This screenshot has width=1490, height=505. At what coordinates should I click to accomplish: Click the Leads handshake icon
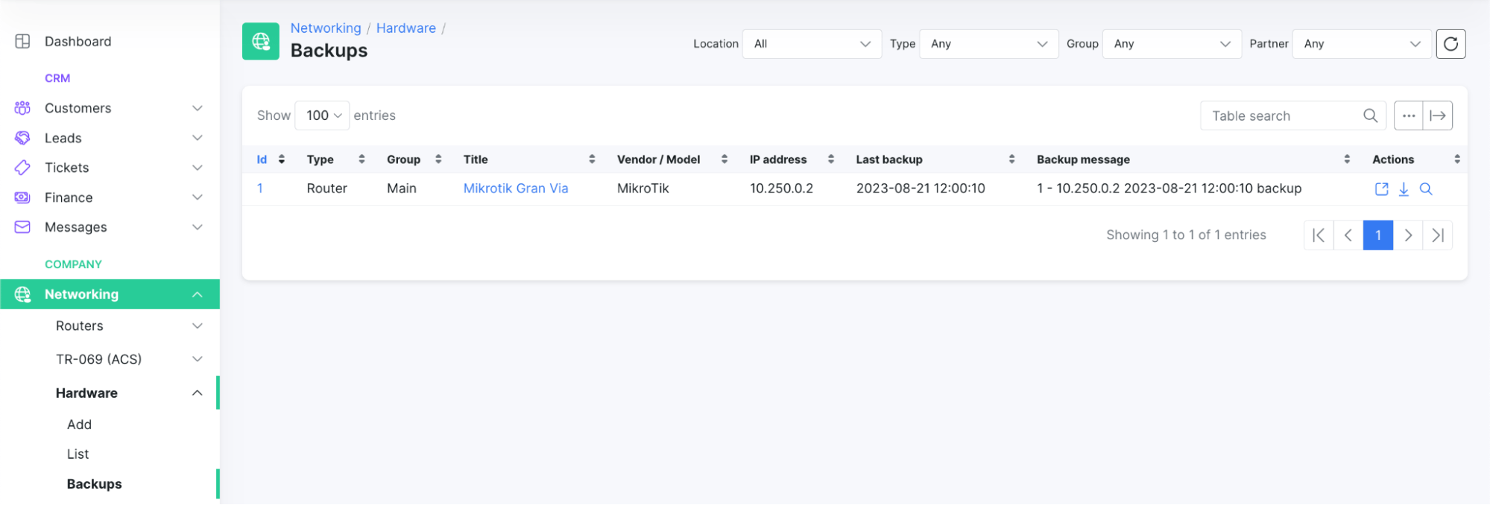22,138
